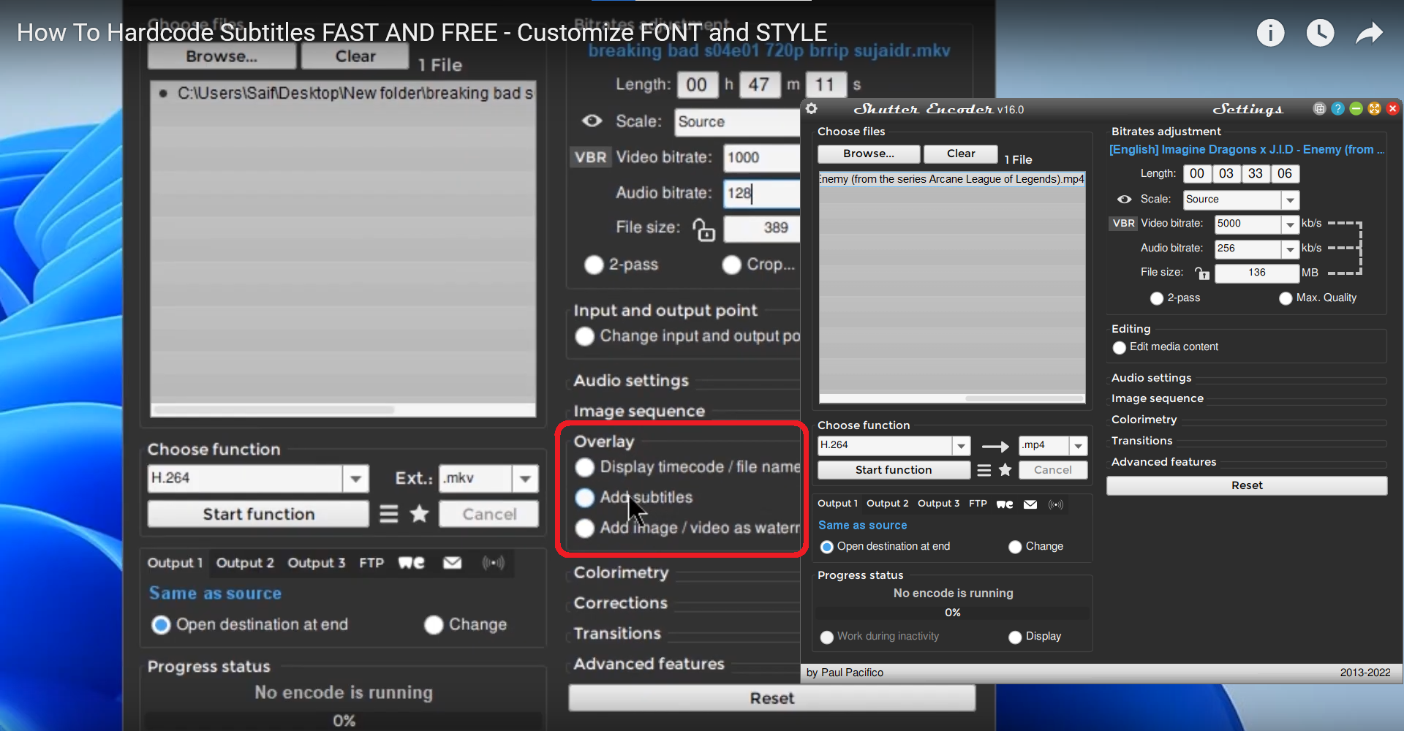Screen dimensions: 1404x731
Task: Select the streaming broadcast output icon
Action: click(x=1055, y=504)
